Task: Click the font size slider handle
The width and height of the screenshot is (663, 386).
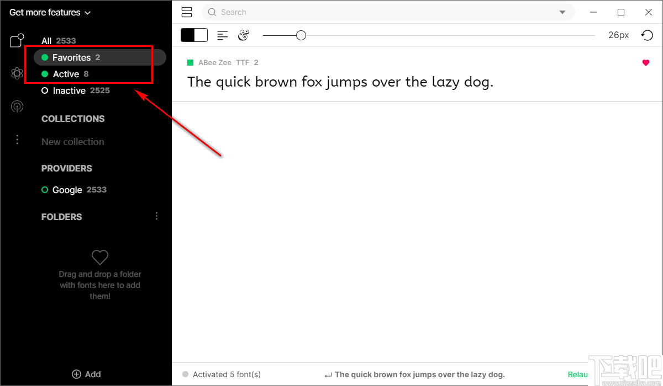Action: pos(301,35)
